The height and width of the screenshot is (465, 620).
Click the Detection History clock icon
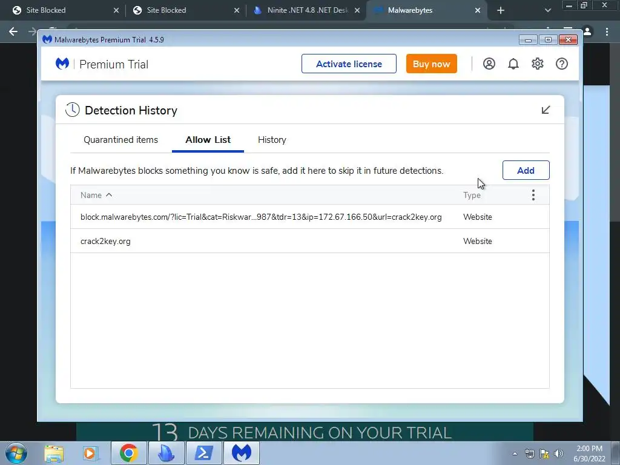(73, 110)
